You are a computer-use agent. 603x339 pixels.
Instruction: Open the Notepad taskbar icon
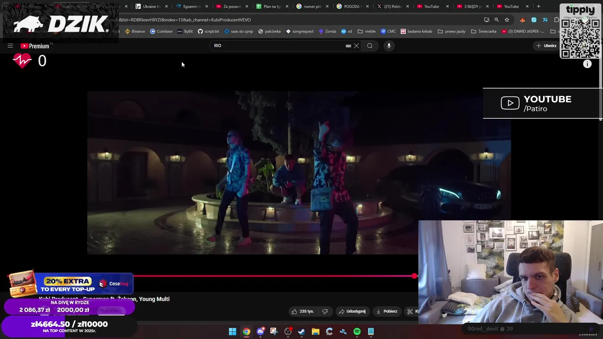pos(371,331)
